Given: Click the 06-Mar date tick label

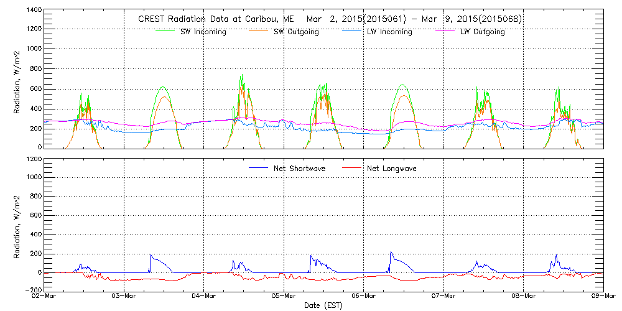Looking at the screenshot, I should (363, 297).
